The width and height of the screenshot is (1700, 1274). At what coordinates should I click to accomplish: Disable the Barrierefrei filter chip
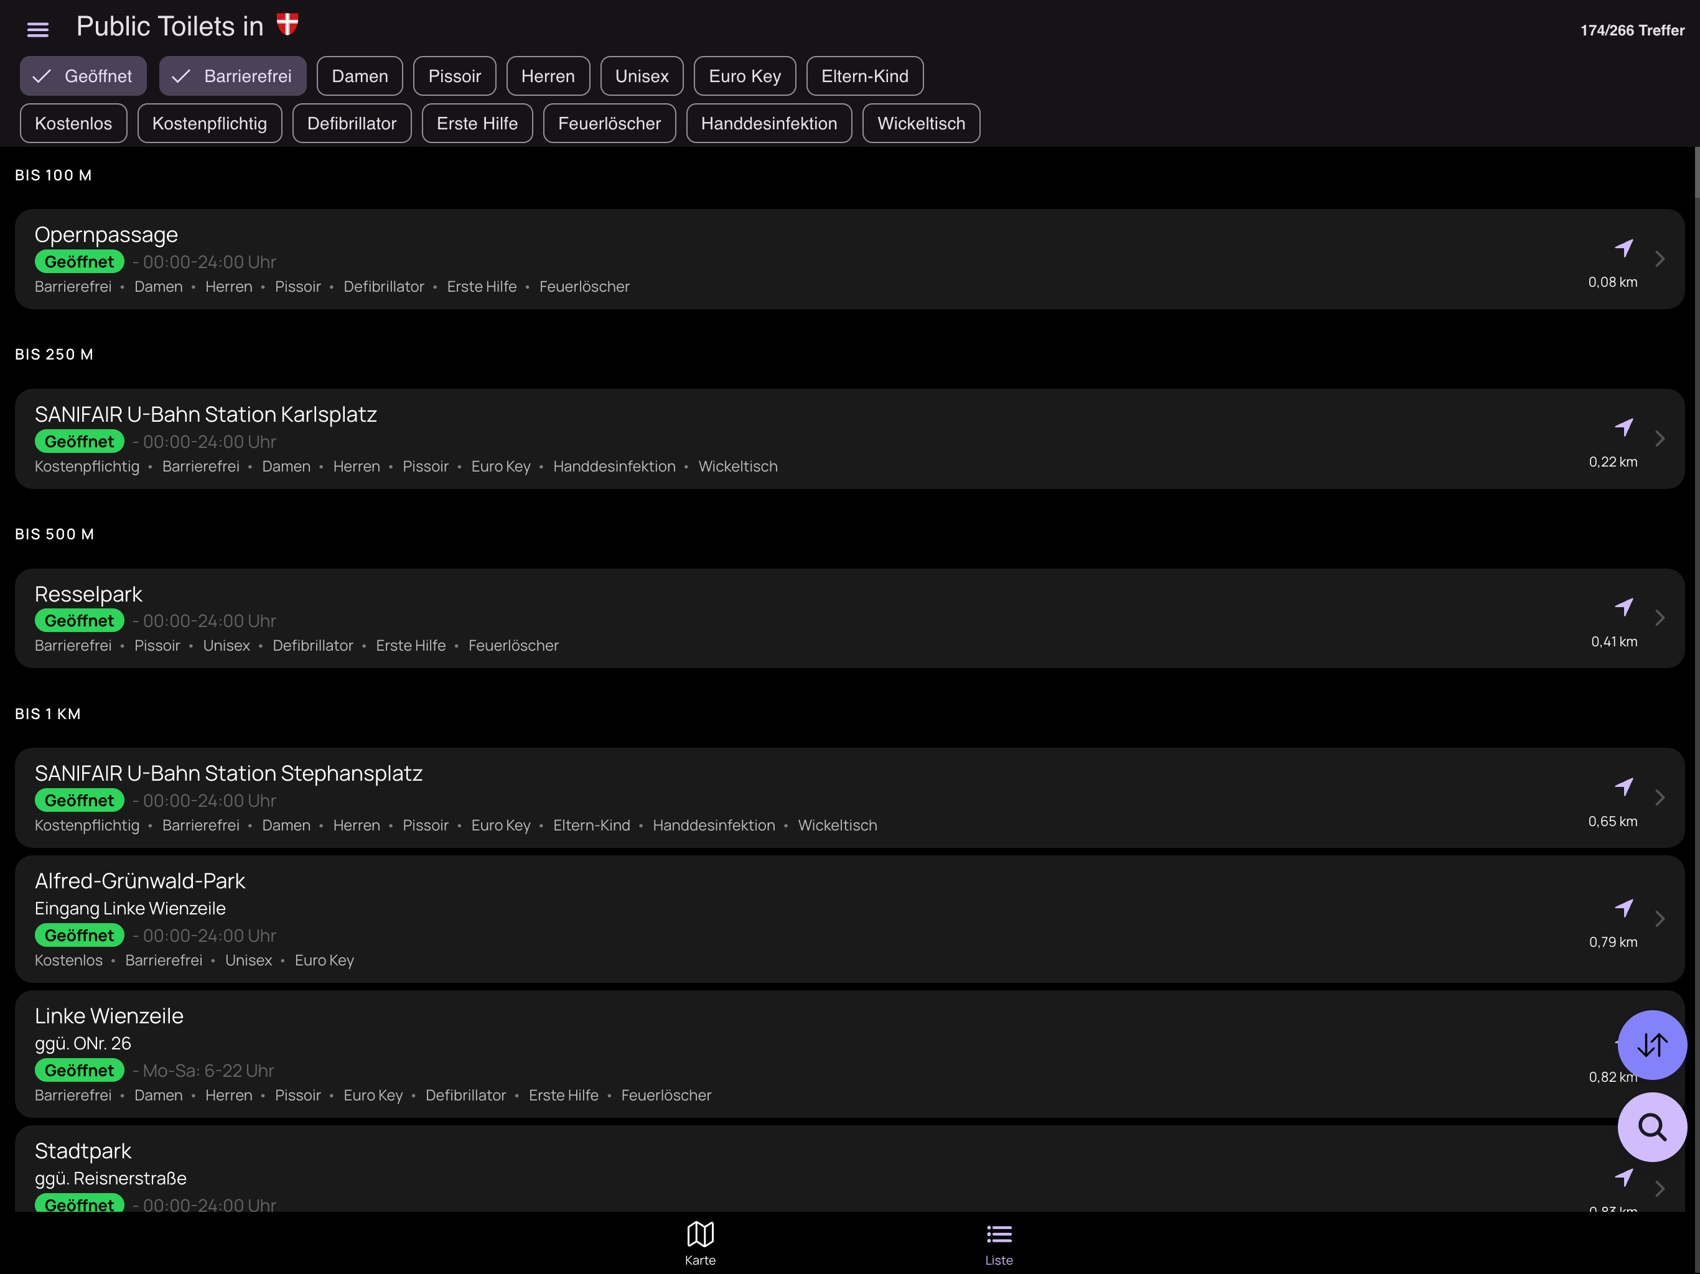pyautogui.click(x=232, y=76)
